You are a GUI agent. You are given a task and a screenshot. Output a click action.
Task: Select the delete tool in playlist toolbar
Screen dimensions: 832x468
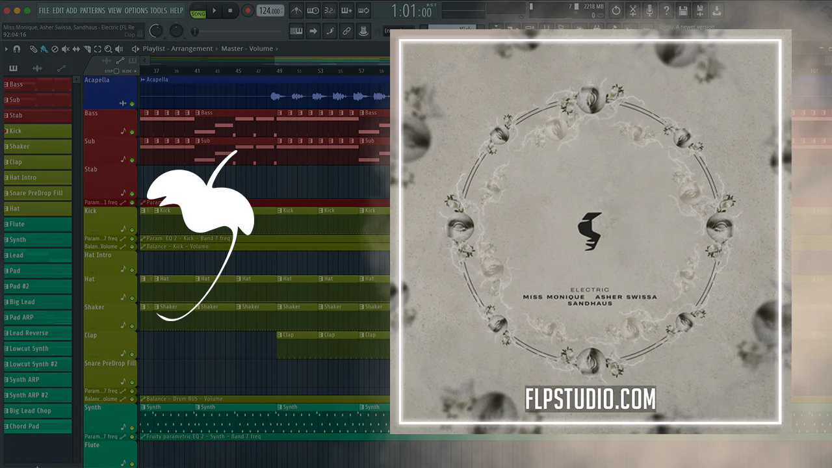tap(55, 49)
